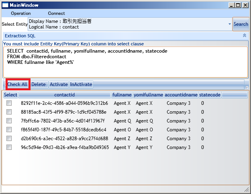
Task: Click the InActivate toolbar button
Action: click(x=81, y=84)
